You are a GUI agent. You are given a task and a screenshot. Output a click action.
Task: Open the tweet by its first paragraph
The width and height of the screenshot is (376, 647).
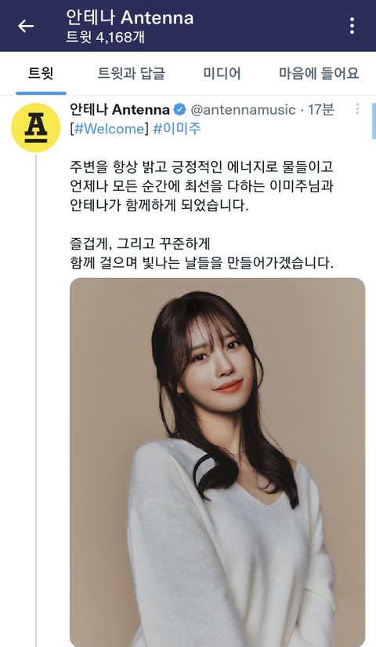(201, 186)
